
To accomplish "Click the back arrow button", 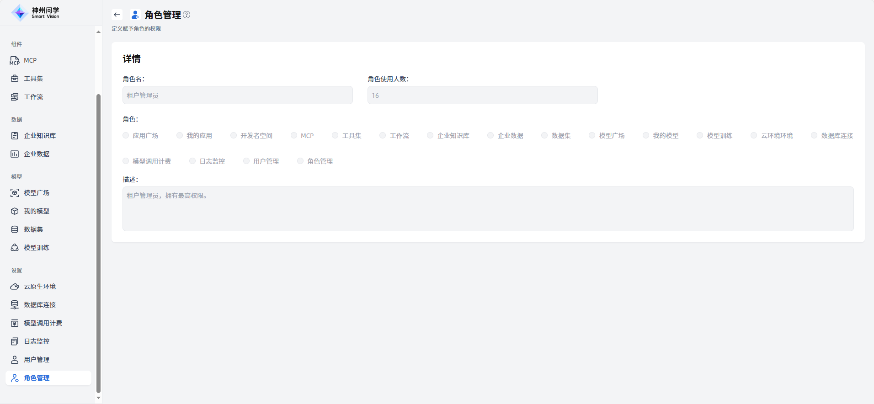I will coord(117,15).
